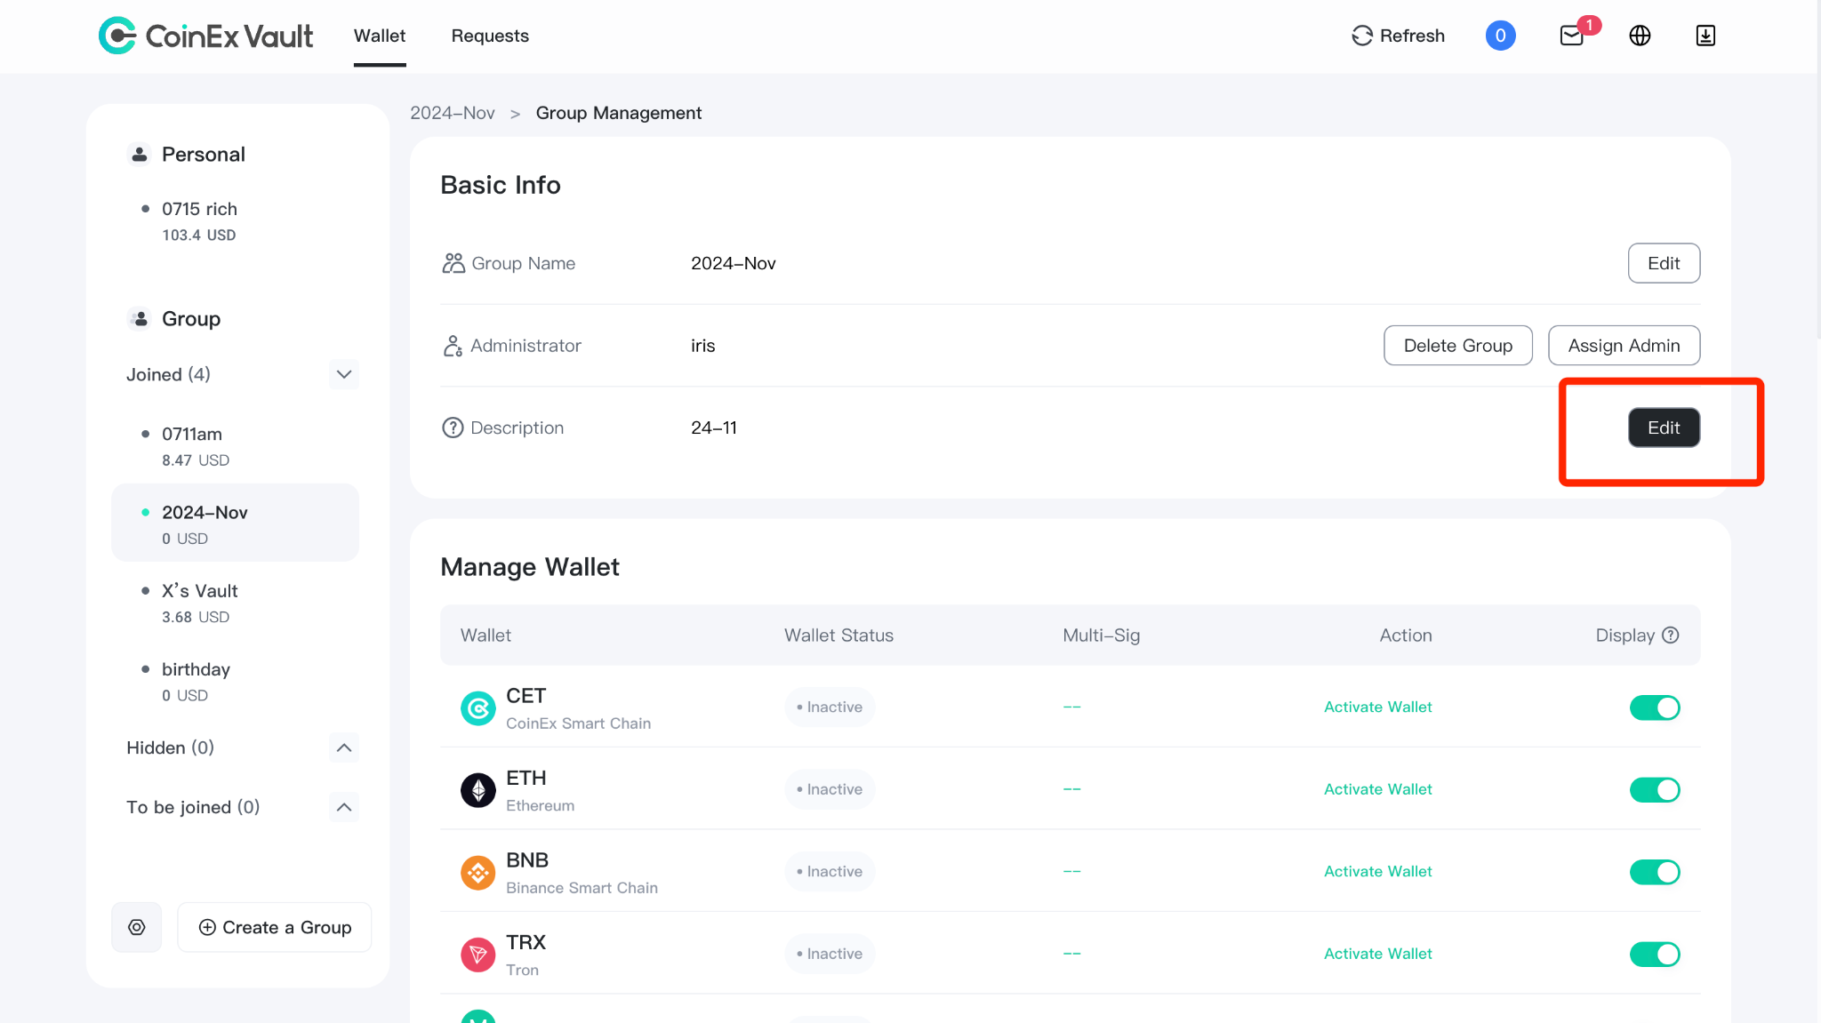The width and height of the screenshot is (1821, 1023).
Task: Switch to the Wallet tab
Action: point(380,36)
